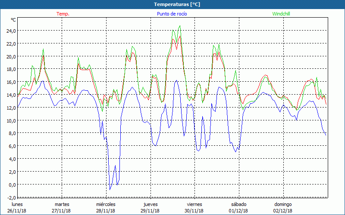
Task: Click the 27/11/18 date label
Action: 61,211
